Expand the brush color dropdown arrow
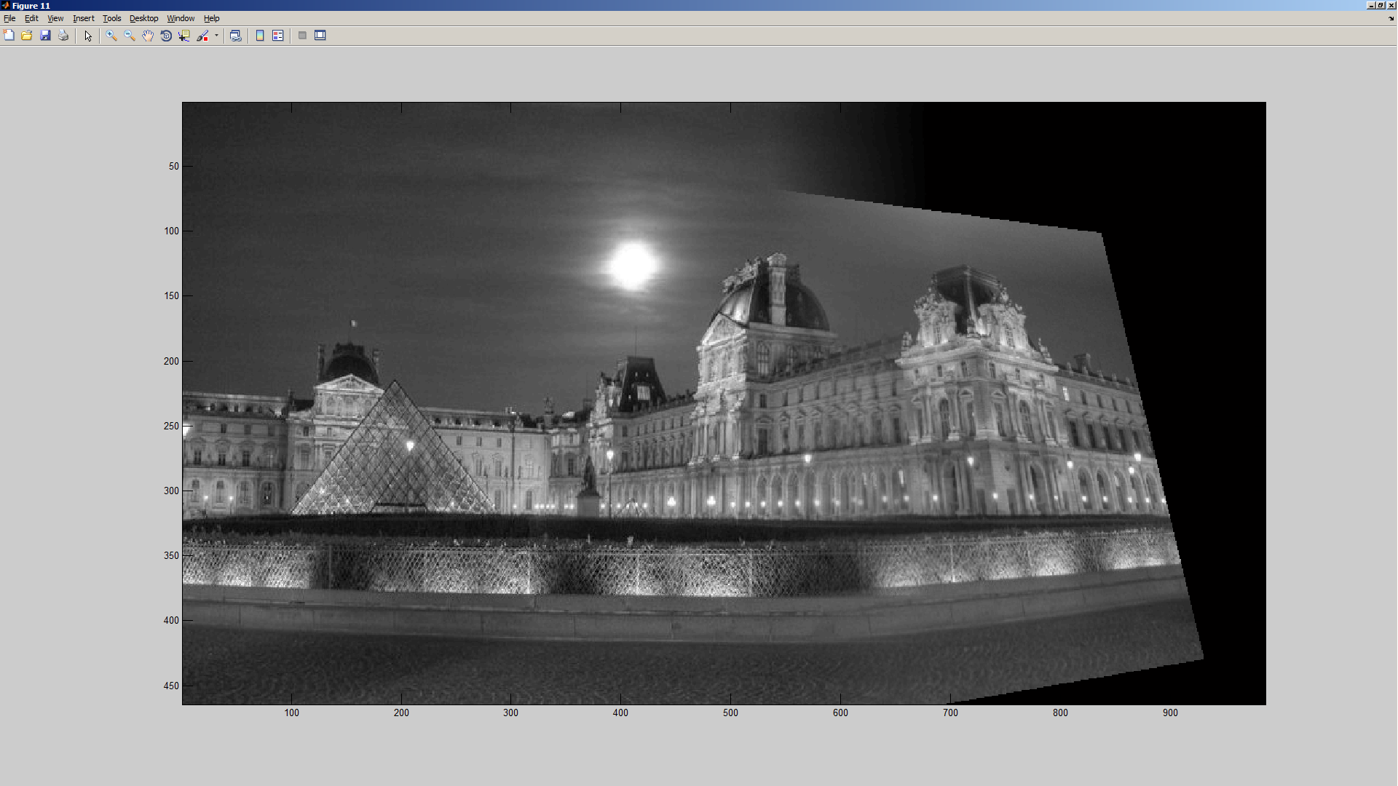Screen dimensions: 1398x786 216,36
